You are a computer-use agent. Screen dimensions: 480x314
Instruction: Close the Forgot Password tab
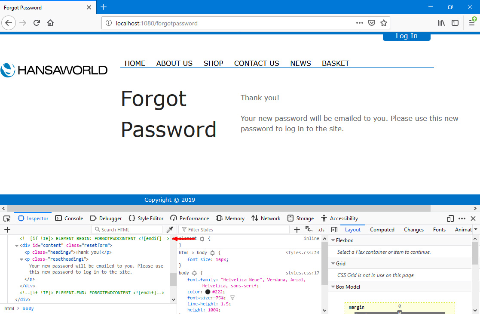[x=89, y=7]
